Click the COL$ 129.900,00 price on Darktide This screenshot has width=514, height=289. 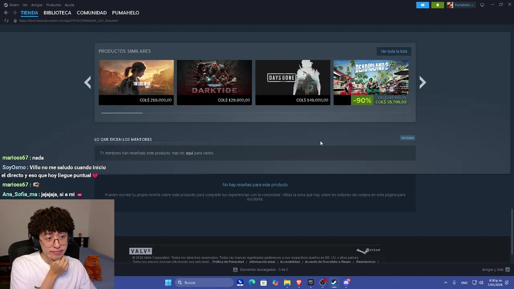[234, 100]
